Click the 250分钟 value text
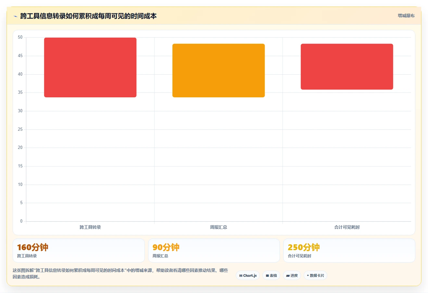Image resolution: width=428 pixels, height=293 pixels. pyautogui.click(x=304, y=247)
